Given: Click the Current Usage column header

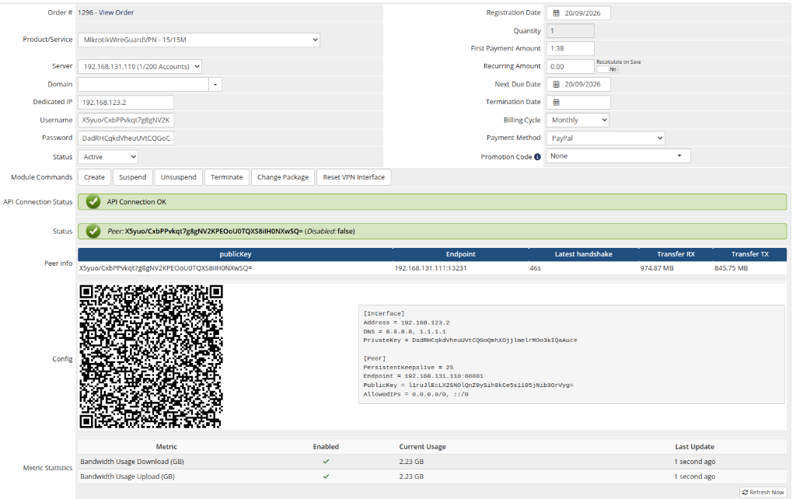Looking at the screenshot, I should pos(422,447).
